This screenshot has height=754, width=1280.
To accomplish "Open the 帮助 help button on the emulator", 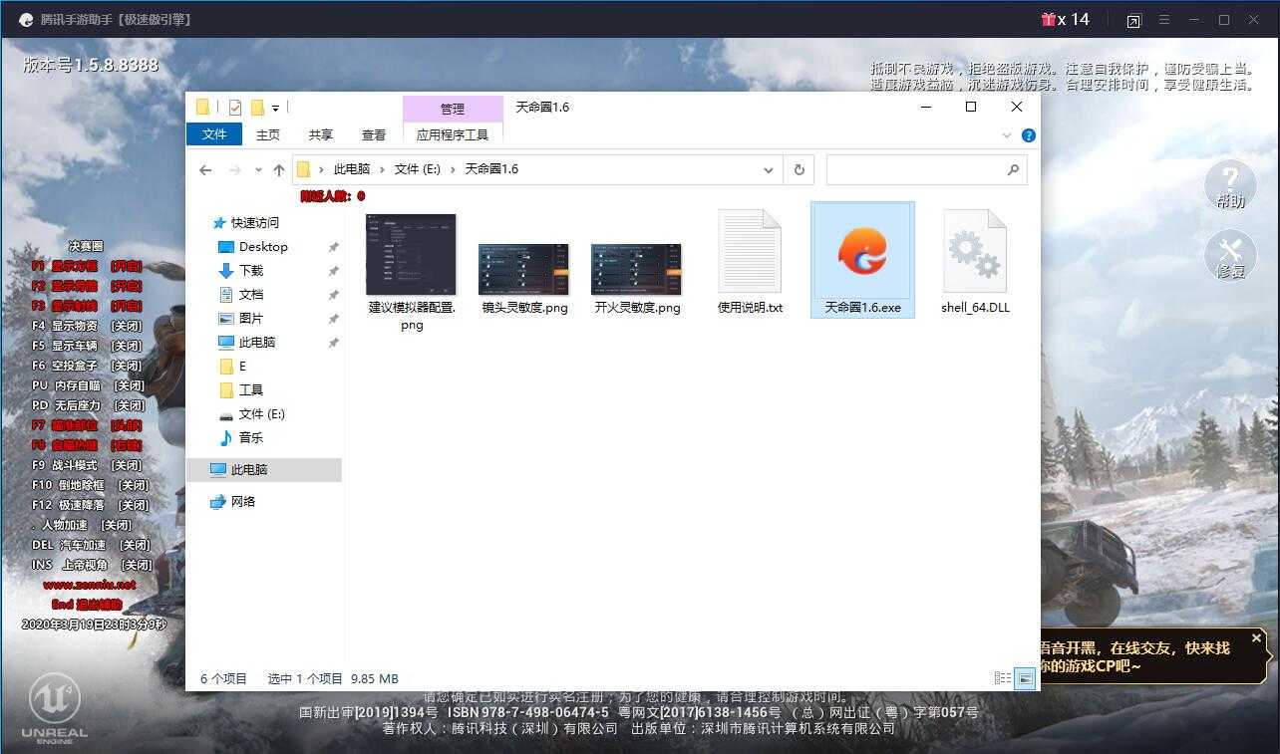I will pos(1230,185).
